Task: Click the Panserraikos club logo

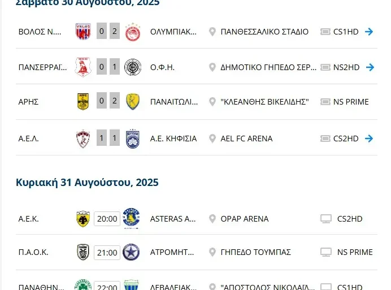Action: pyautogui.click(x=83, y=67)
